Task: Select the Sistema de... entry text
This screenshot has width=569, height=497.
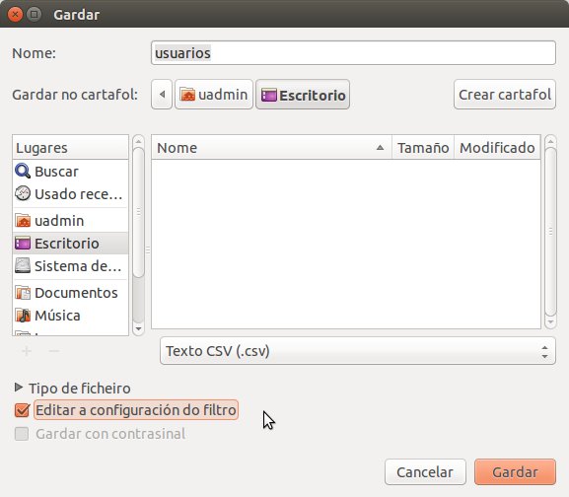Action: coord(78,266)
